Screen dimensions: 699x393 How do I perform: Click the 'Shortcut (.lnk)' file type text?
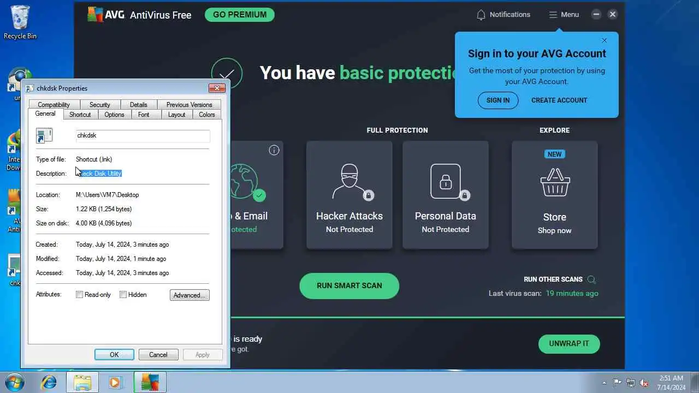pos(94,159)
